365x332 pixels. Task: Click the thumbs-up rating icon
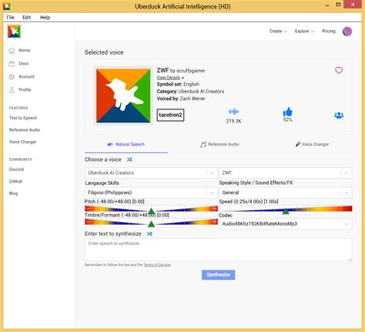tap(287, 112)
